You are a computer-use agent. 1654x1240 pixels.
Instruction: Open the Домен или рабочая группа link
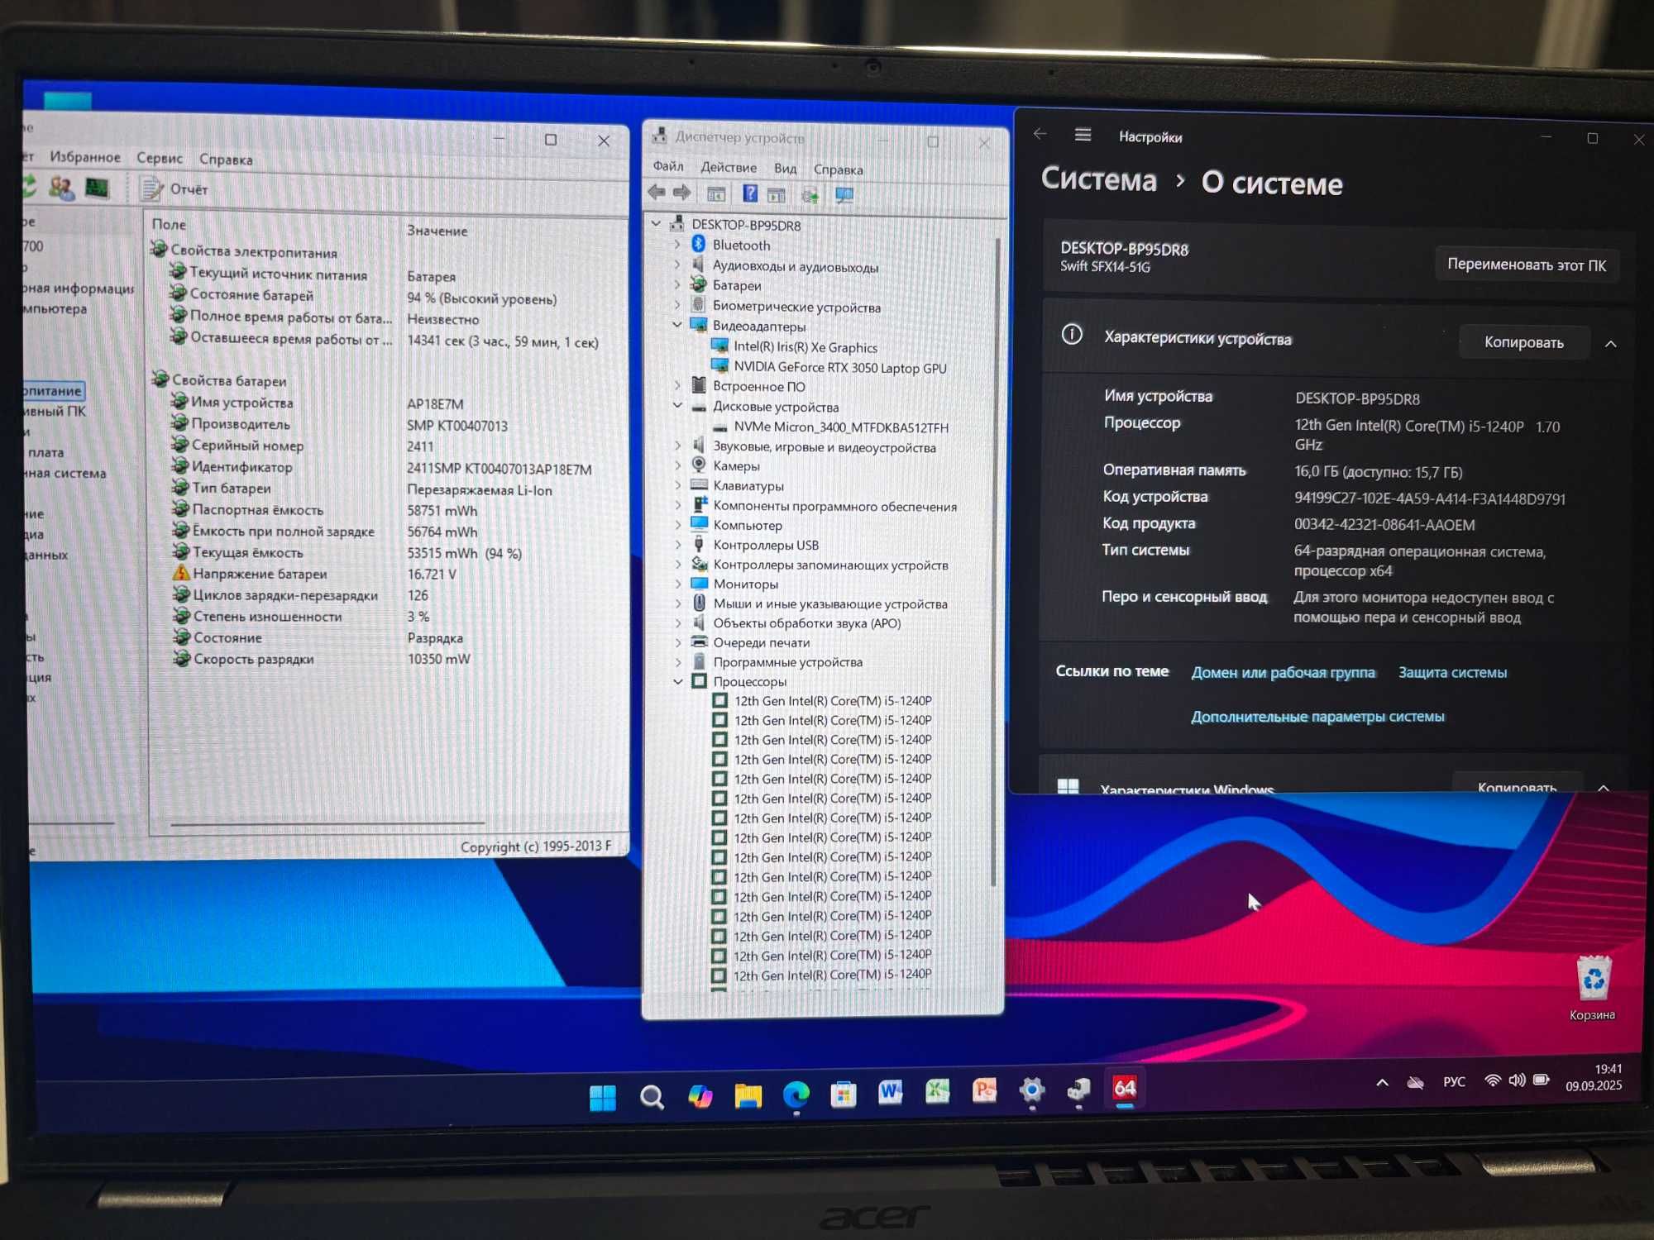[x=1283, y=672]
